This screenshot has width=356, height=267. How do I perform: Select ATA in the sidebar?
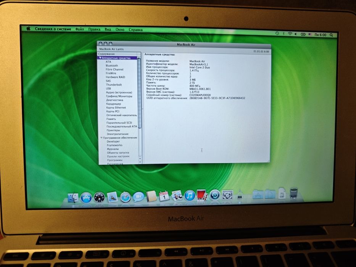[108, 62]
